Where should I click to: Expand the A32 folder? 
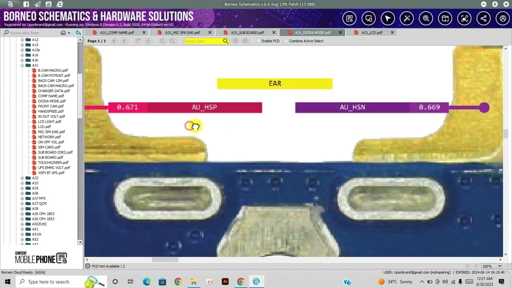point(22,178)
